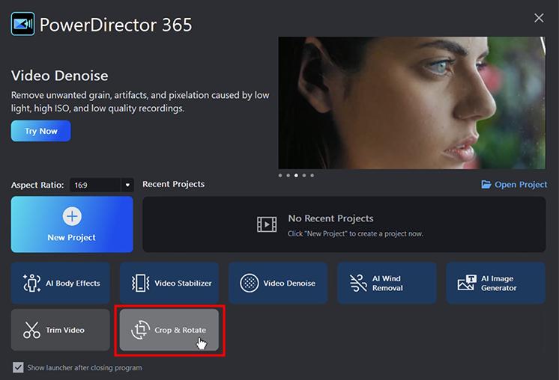Click the Open Project folder icon
Screen dimensions: 559x380
(x=486, y=184)
